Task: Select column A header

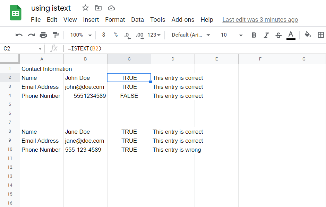Action: [42, 59]
